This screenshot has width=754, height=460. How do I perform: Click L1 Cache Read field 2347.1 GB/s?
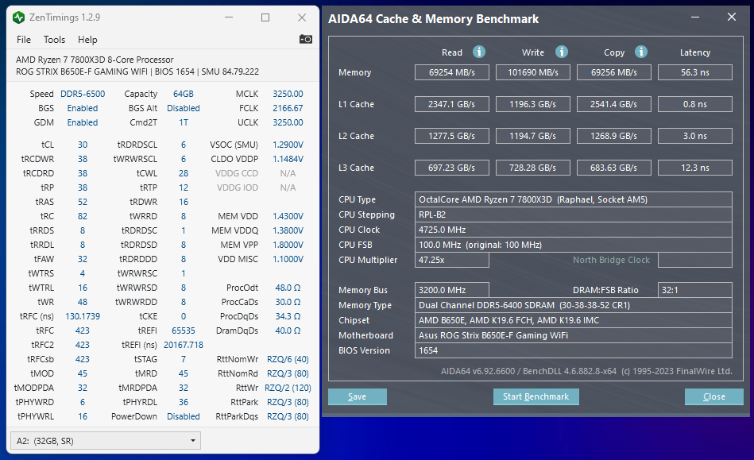click(x=452, y=104)
